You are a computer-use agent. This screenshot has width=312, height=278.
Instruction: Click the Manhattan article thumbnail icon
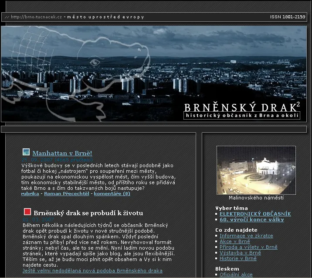click(x=26, y=152)
